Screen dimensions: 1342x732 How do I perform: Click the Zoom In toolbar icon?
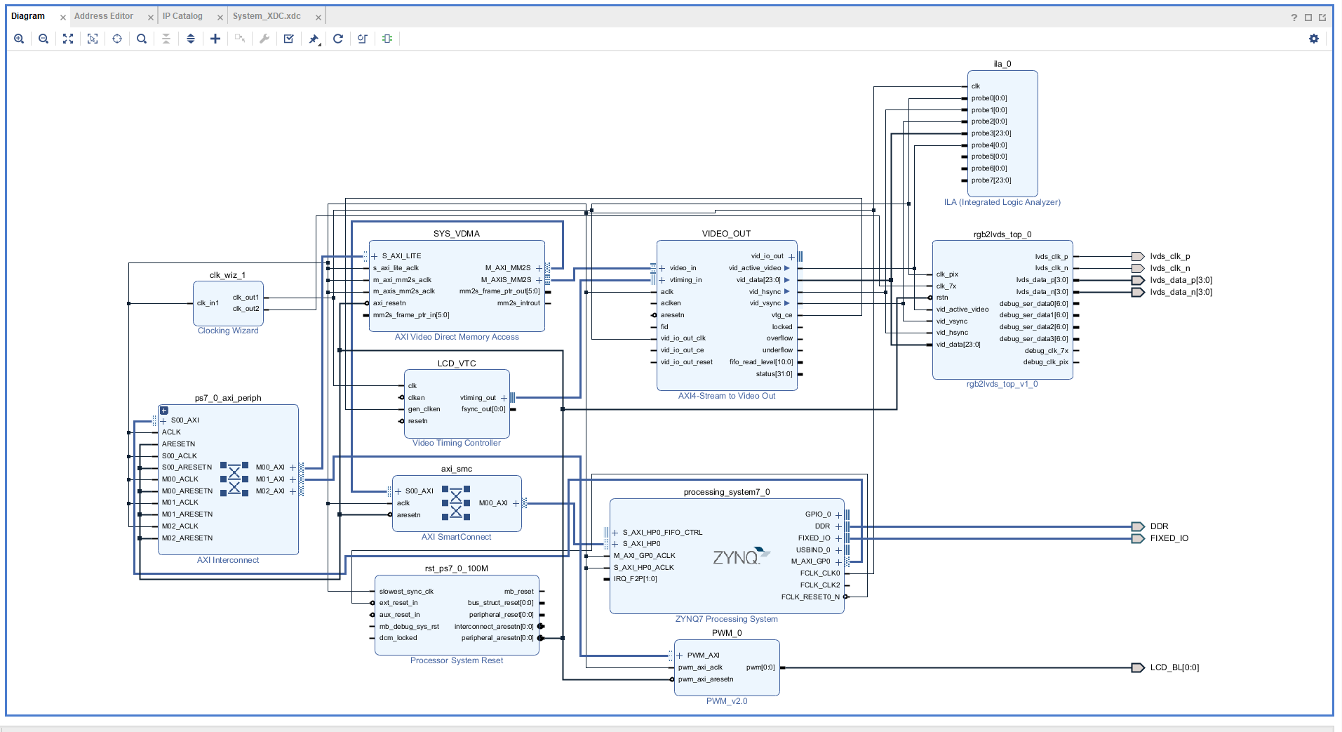click(x=19, y=39)
